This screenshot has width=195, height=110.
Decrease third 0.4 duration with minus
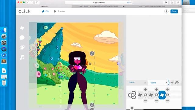tap(168, 101)
